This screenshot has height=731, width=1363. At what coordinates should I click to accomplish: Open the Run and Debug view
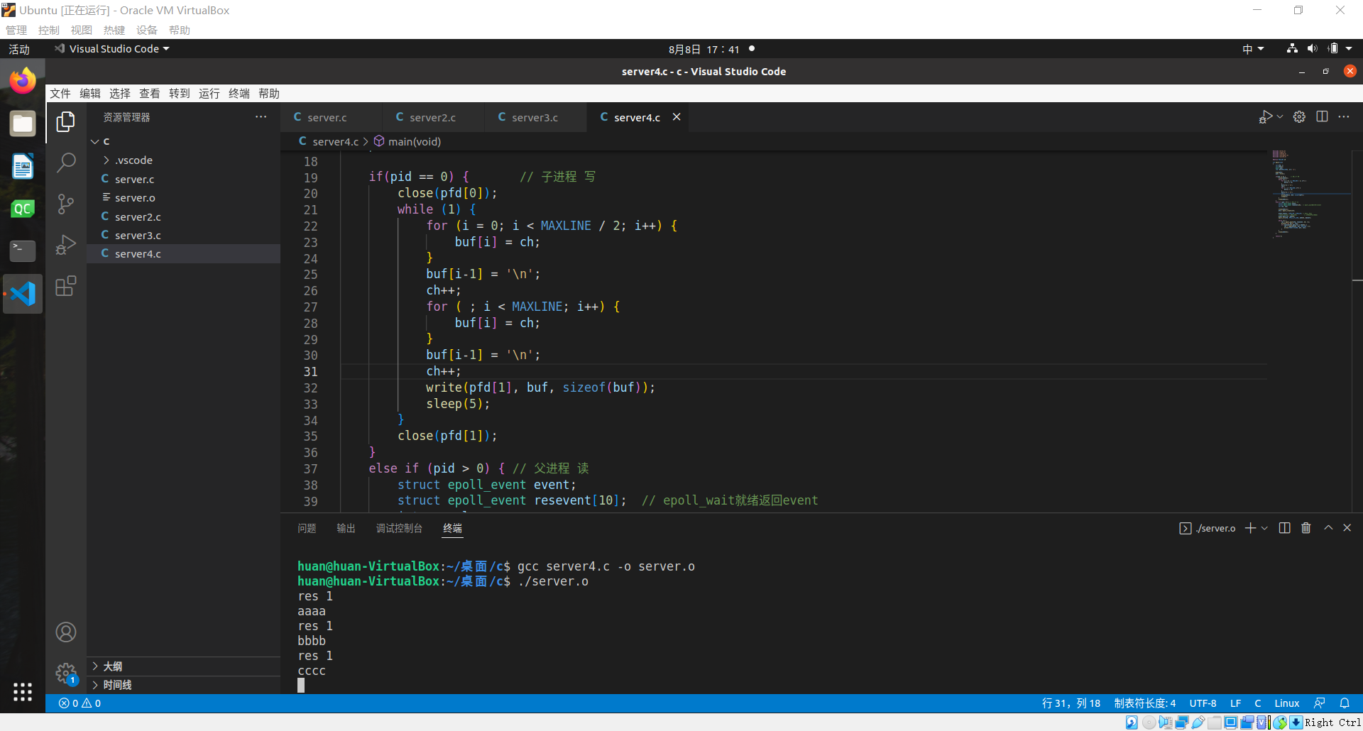[66, 245]
